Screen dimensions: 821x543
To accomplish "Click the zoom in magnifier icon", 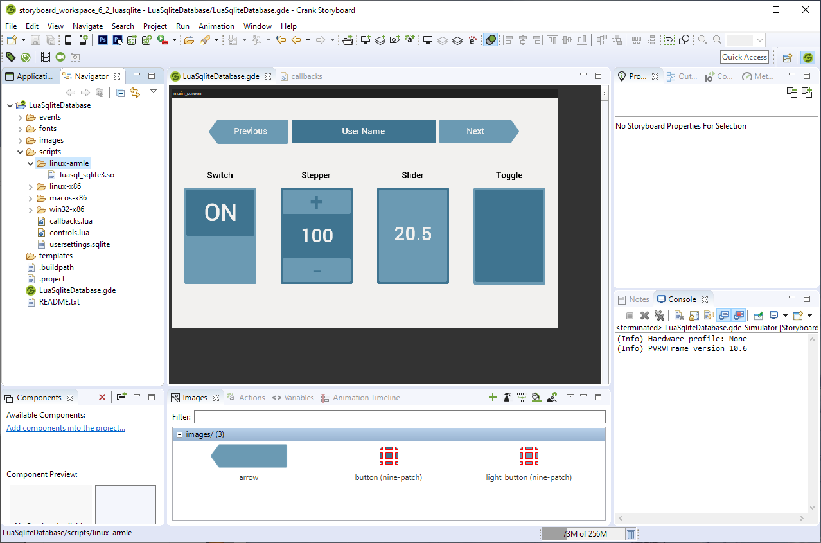I will 702,40.
